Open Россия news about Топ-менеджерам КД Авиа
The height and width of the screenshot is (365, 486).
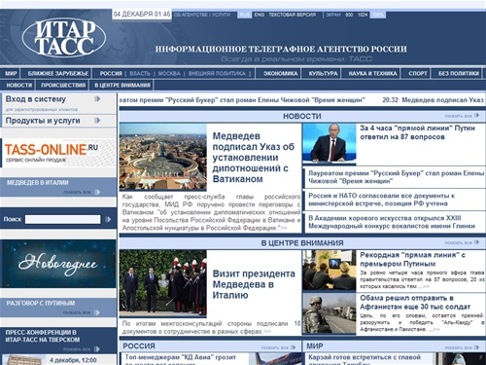[181, 359]
